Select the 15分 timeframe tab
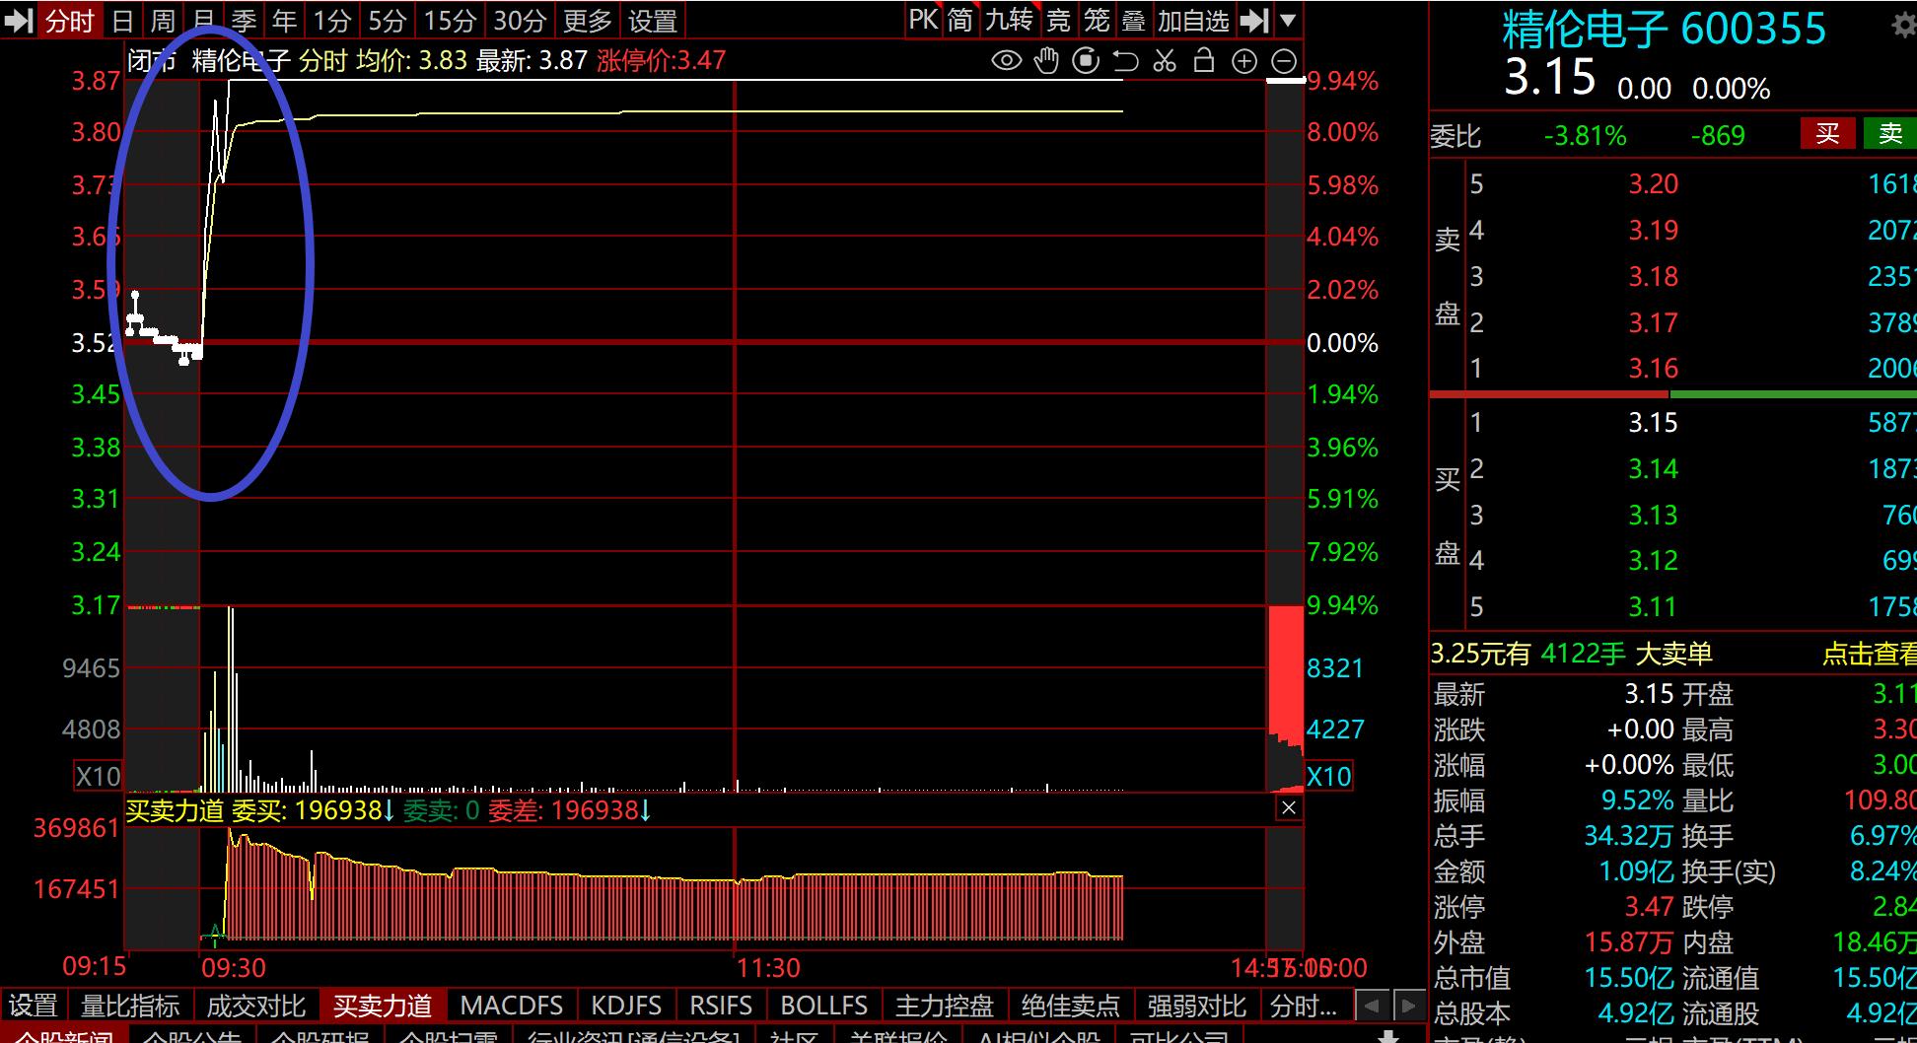The width and height of the screenshot is (1917, 1043). 450,20
